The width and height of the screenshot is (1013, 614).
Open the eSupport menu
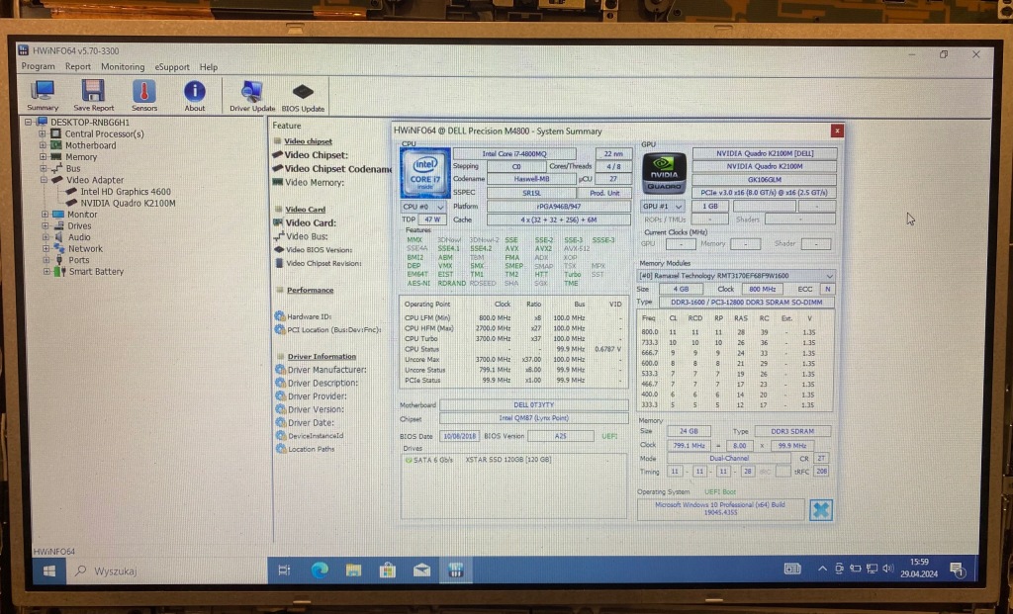click(x=172, y=66)
